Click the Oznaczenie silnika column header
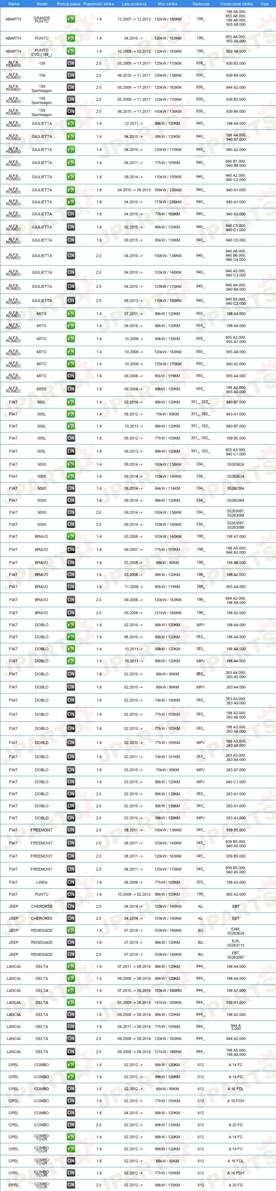Image resolution: width=276 pixels, height=1191 pixels. click(x=236, y=4)
